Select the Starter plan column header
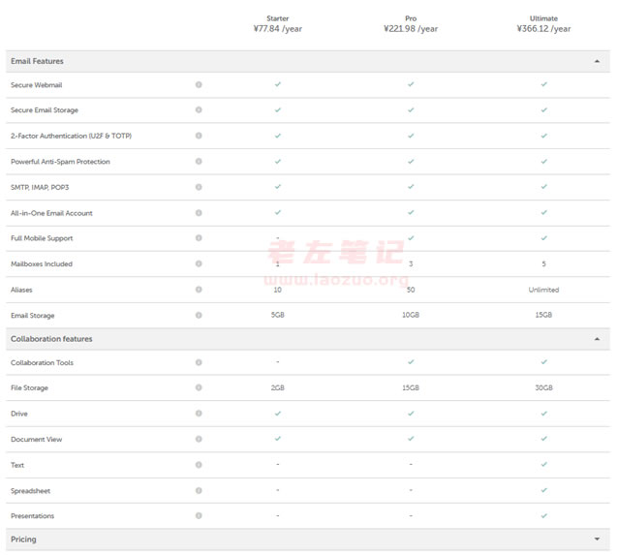This screenshot has height=555, width=618. click(x=277, y=23)
